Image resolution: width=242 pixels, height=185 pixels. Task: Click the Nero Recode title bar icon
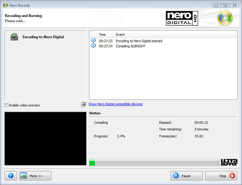(x=5, y=5)
